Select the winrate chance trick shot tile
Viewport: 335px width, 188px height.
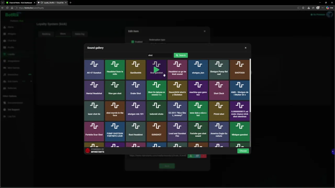[x=239, y=111]
